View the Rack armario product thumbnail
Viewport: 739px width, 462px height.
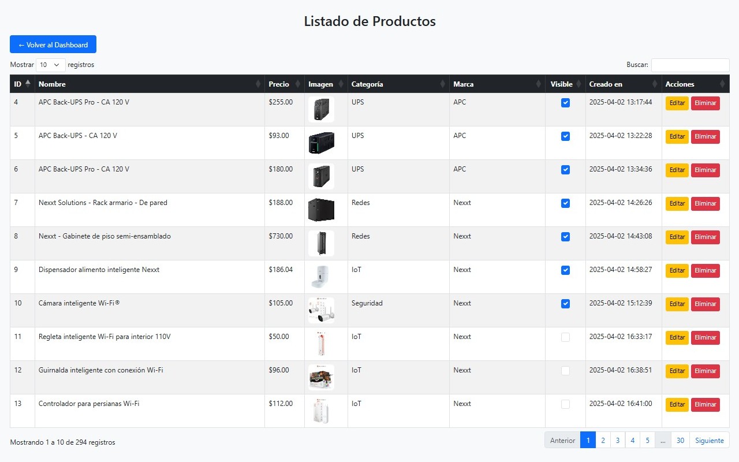tap(321, 210)
